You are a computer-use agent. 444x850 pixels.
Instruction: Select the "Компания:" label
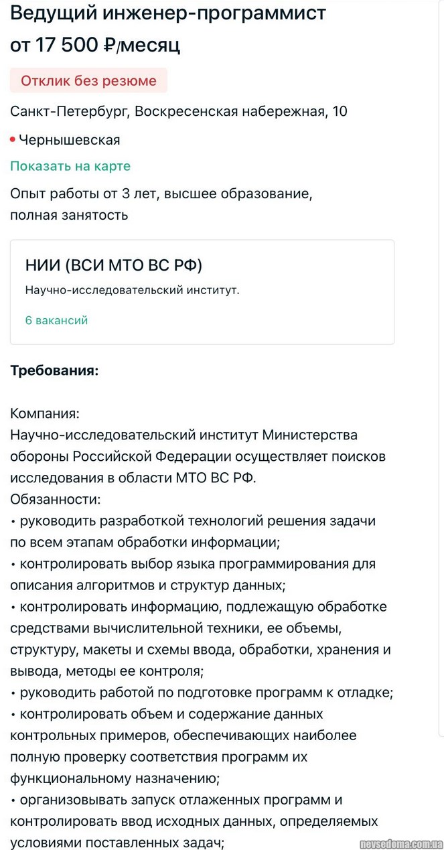[45, 413]
